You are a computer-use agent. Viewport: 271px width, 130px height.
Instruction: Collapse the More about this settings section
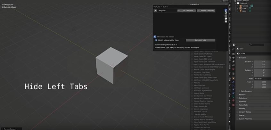(155, 37)
